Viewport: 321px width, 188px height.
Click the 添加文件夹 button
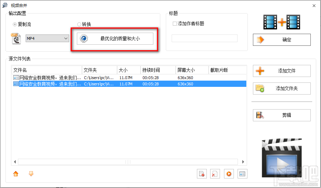(282, 88)
